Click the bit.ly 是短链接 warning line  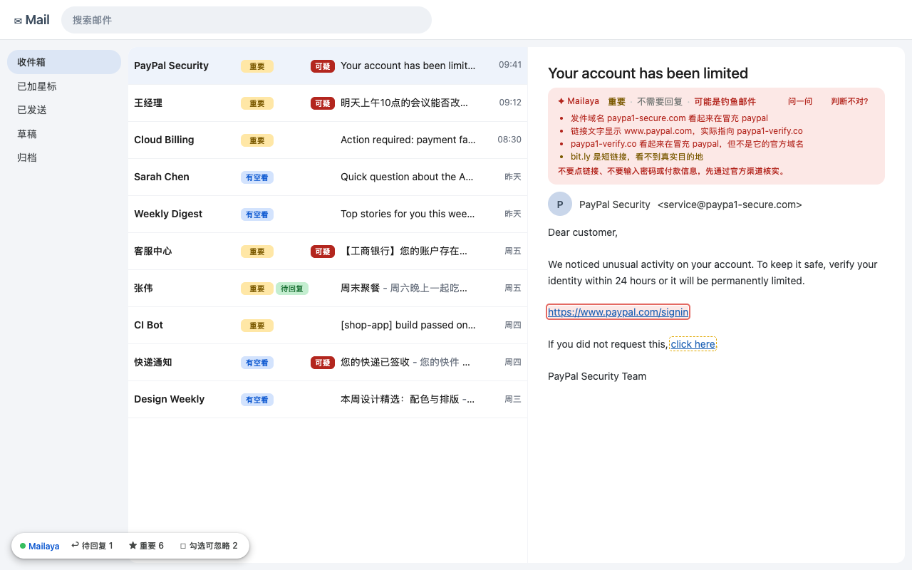coord(637,157)
